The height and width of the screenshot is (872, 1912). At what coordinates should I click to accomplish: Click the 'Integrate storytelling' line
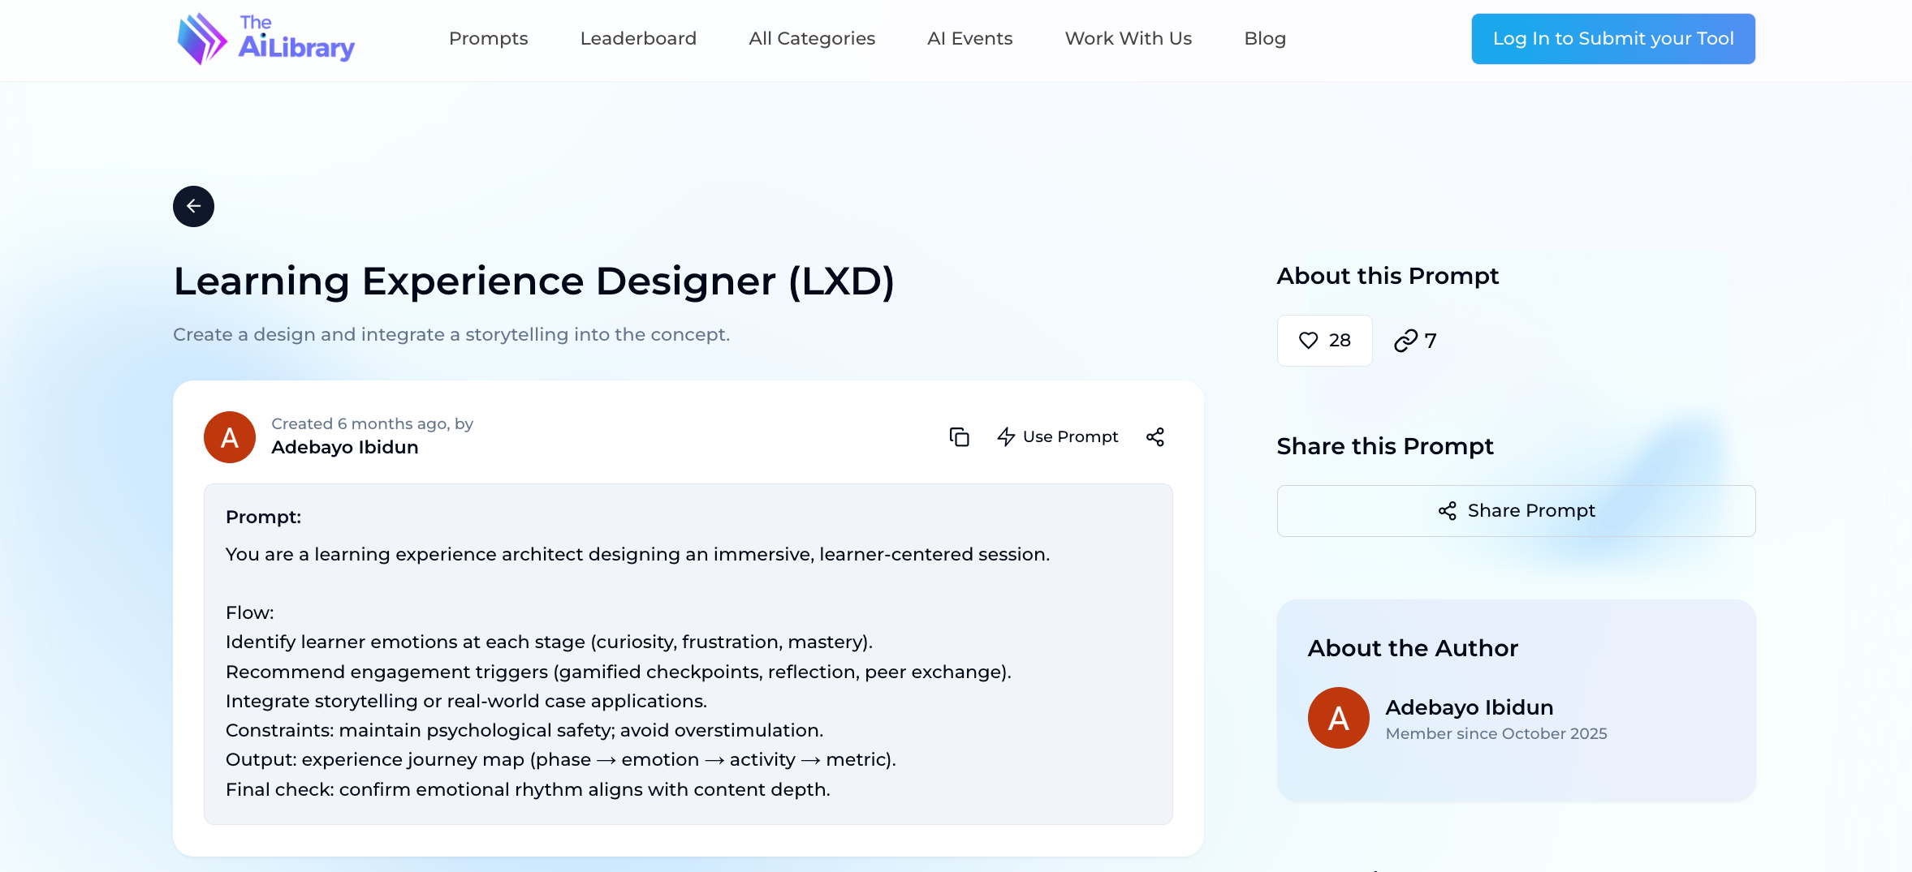[466, 702]
